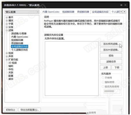
Task: Expand the 设备 tree node
Action: [7, 27]
